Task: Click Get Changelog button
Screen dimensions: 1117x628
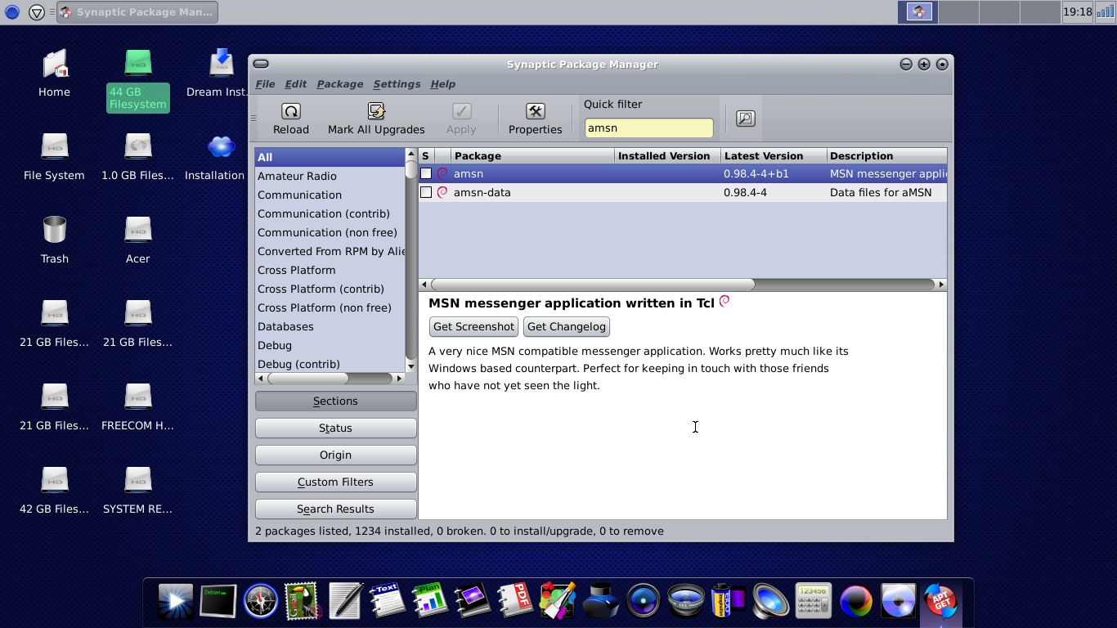Action: (x=567, y=326)
